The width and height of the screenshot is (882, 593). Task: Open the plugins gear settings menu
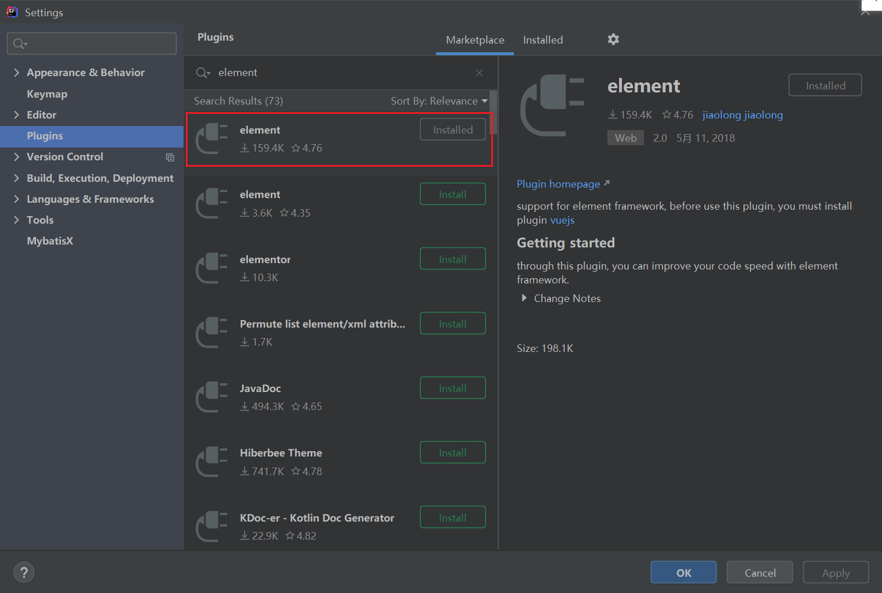click(613, 39)
